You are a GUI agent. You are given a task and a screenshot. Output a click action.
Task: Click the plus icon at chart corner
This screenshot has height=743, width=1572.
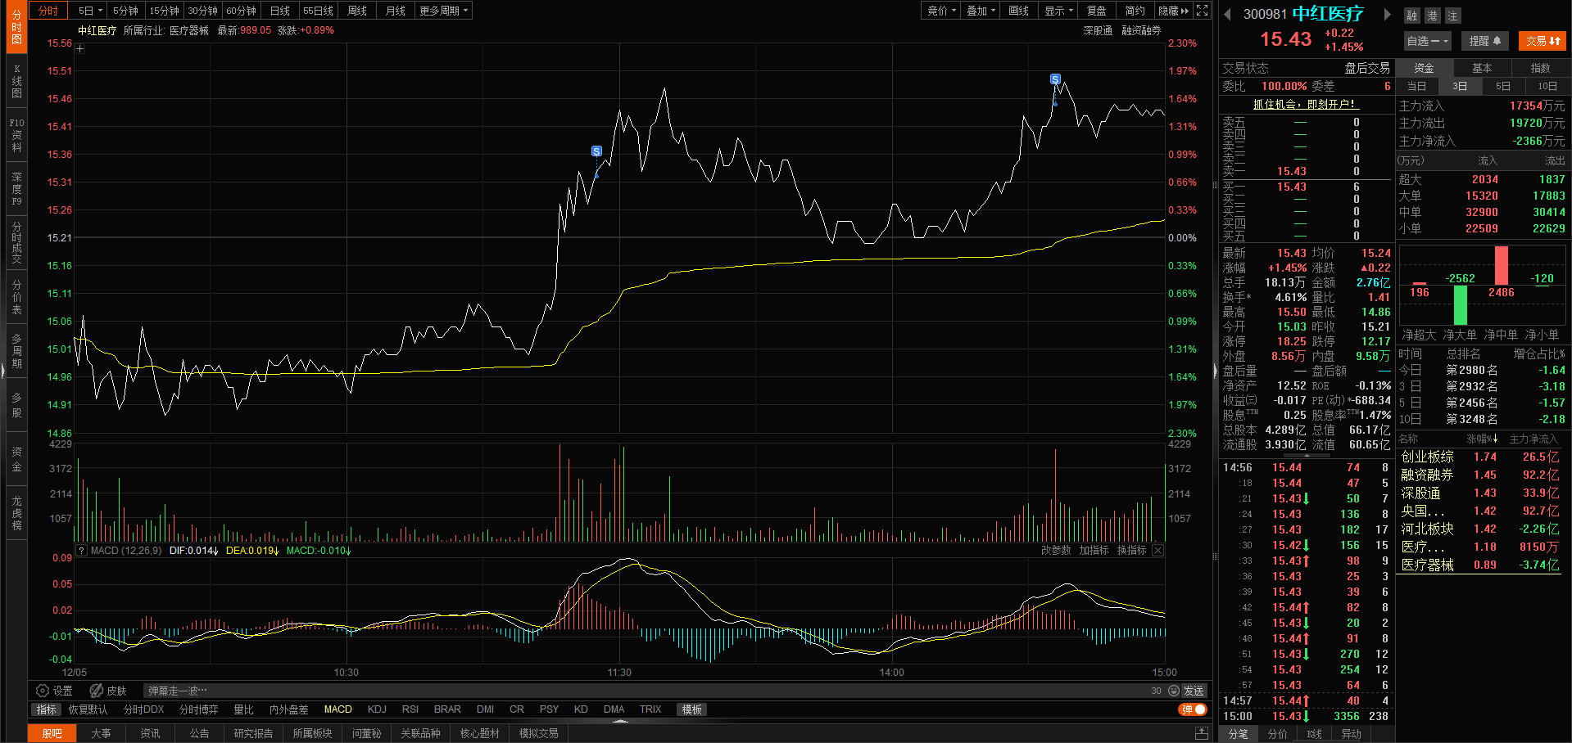pyautogui.click(x=80, y=49)
